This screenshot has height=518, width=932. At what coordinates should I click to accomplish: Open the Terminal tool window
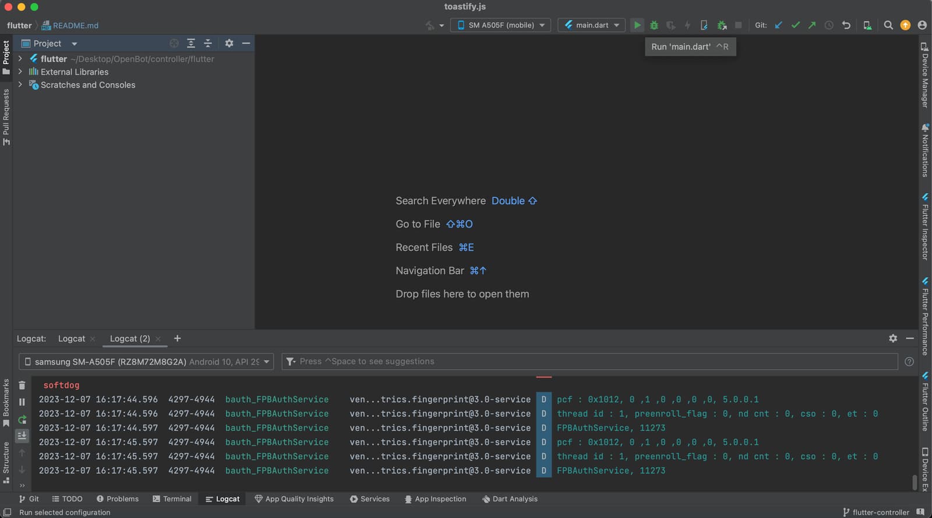coord(172,499)
